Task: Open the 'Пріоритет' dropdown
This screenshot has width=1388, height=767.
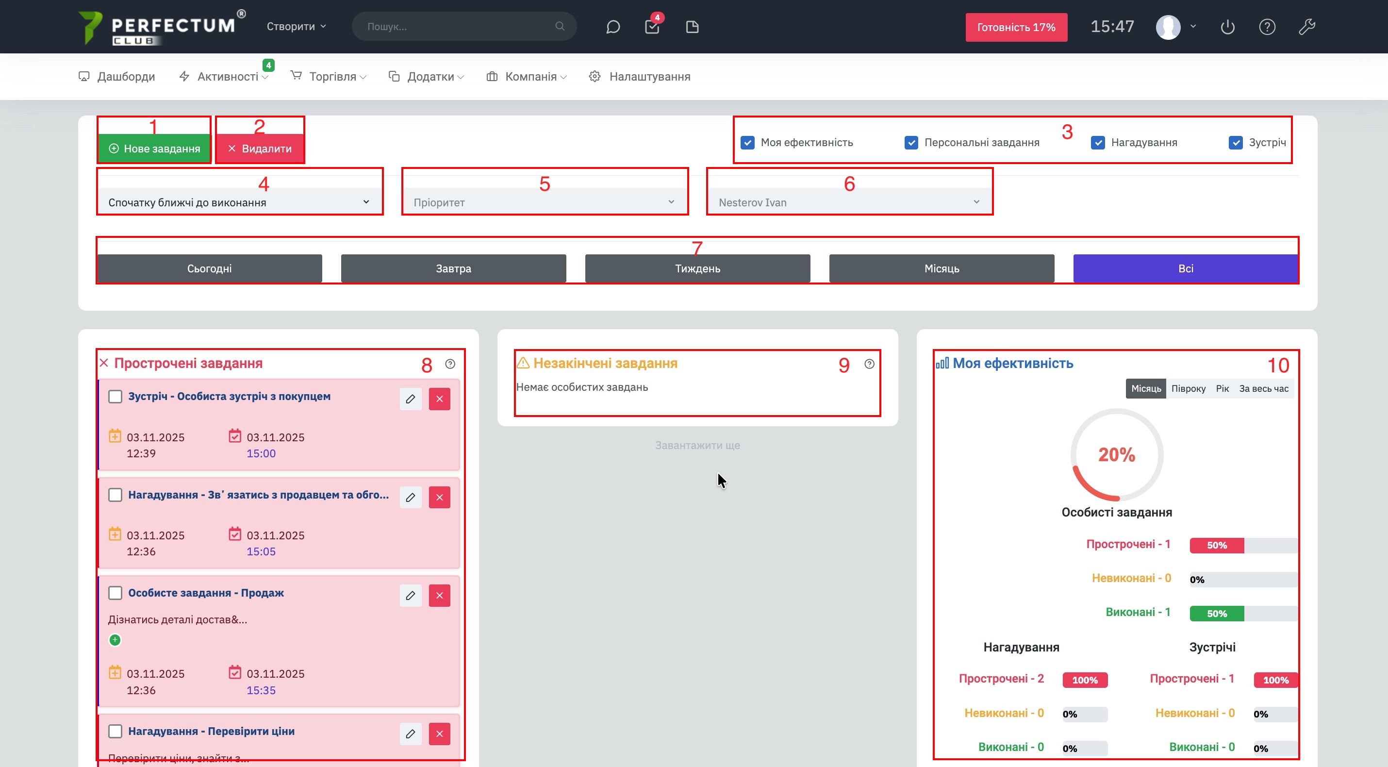Action: coord(544,202)
